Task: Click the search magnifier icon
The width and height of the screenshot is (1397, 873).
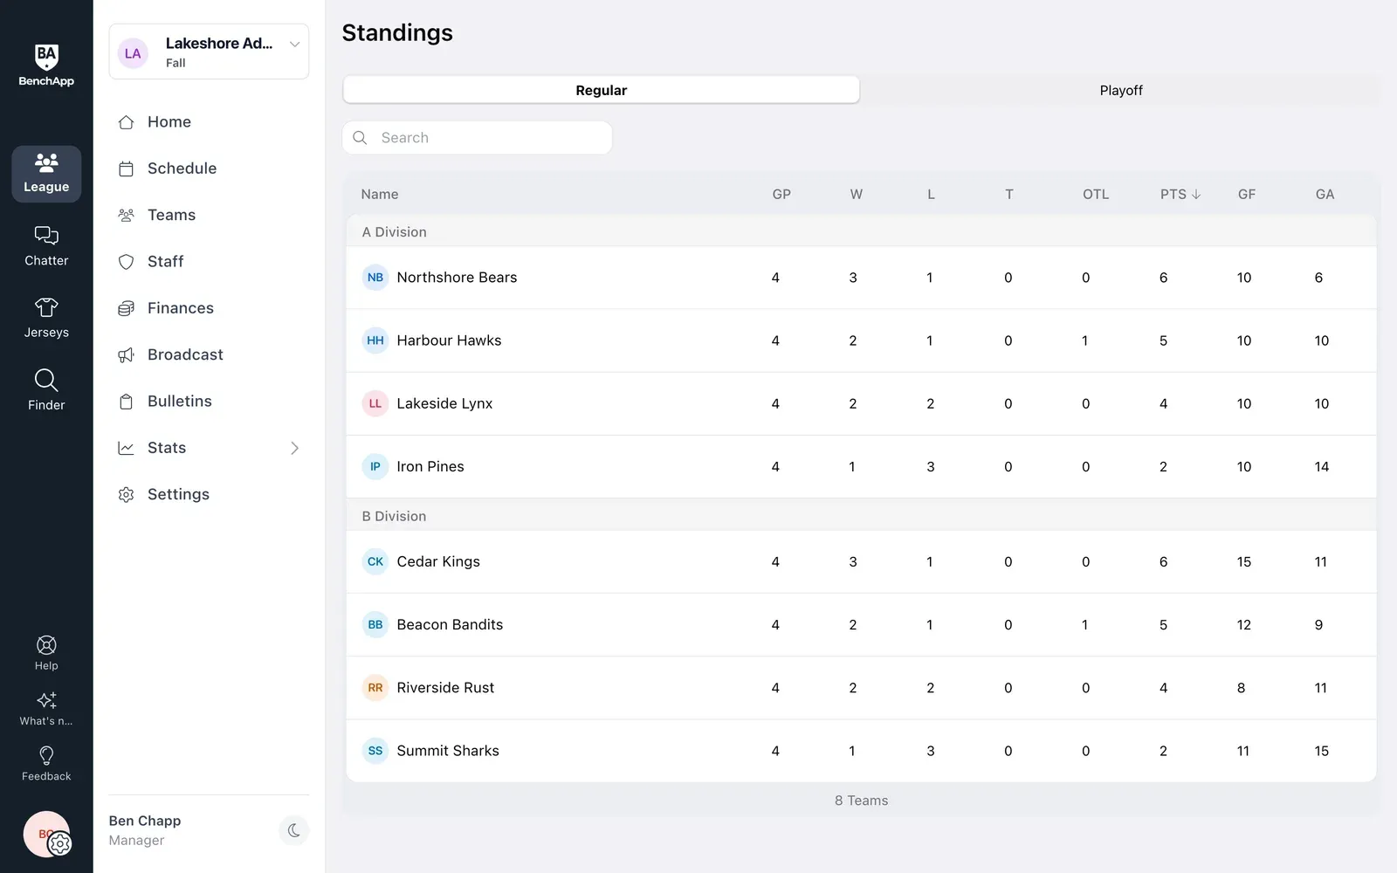Action: click(360, 138)
